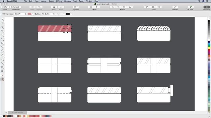Open the outline width dropdown
Screen dimensions: 211x118
pos(60,14)
